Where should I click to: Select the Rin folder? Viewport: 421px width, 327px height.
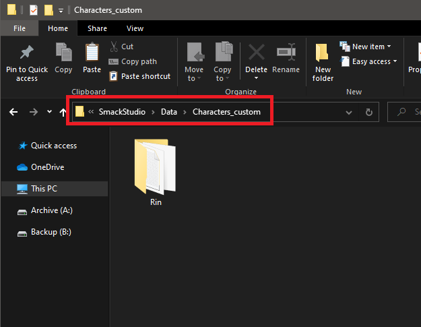[156, 172]
